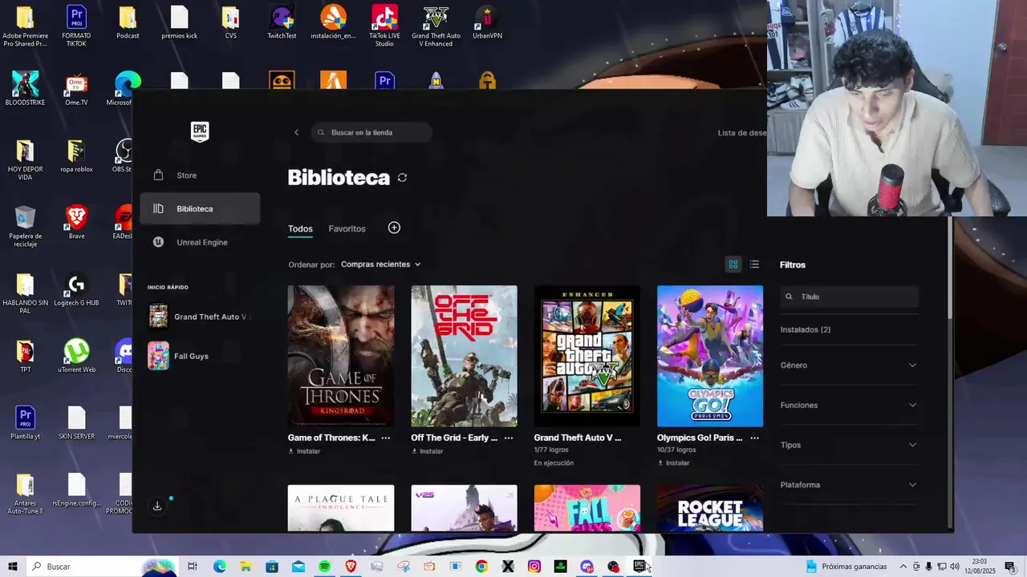
Task: Open the Podcast folder on desktop
Action: [x=128, y=22]
